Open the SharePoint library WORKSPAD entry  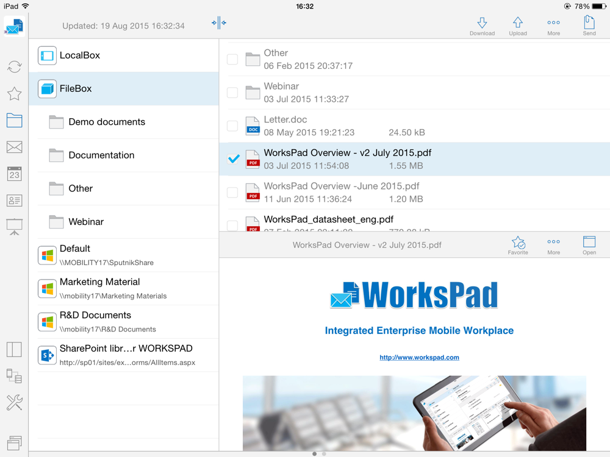pyautogui.click(x=124, y=355)
